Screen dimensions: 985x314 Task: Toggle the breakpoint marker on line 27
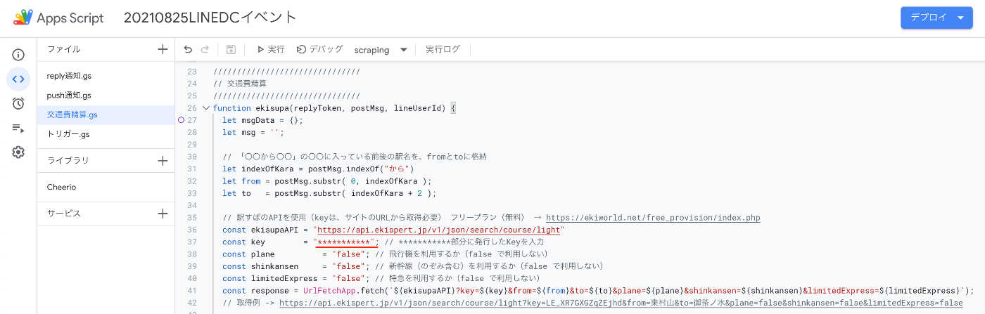[x=181, y=120]
